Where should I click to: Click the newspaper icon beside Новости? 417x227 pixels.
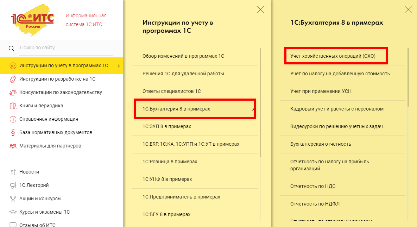pyautogui.click(x=13, y=172)
